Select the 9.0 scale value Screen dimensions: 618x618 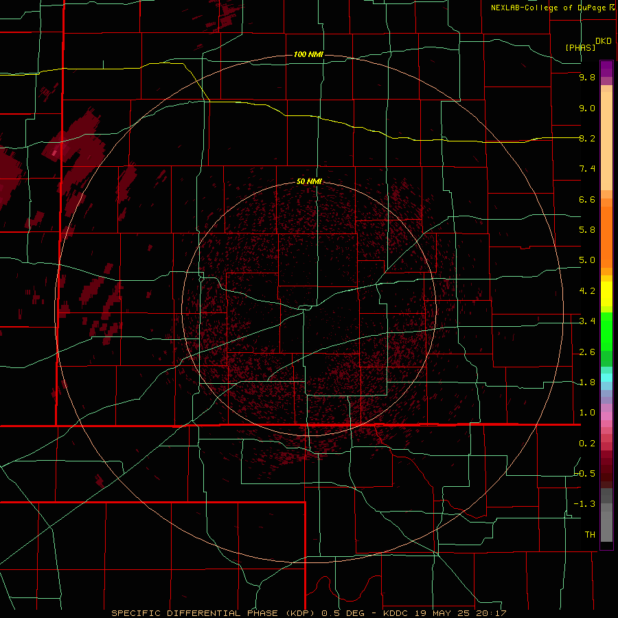[587, 108]
